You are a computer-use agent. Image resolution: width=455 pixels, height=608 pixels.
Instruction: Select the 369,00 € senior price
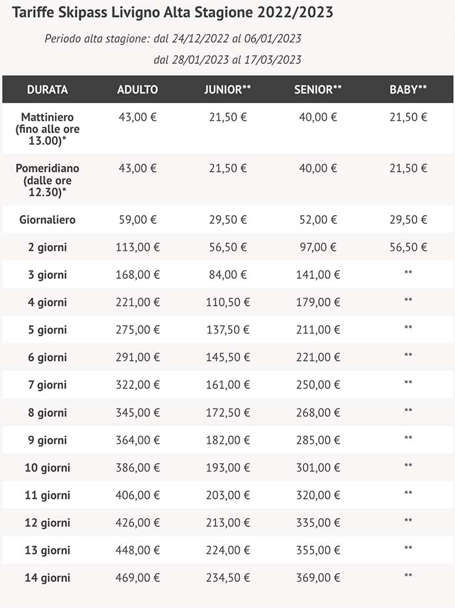(318, 578)
